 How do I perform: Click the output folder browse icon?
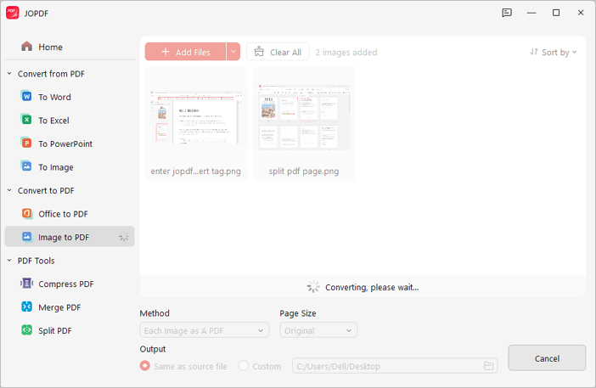[x=489, y=366]
